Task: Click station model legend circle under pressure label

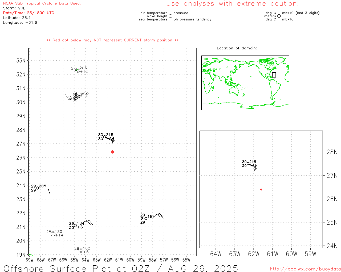Action: coord(170,16)
